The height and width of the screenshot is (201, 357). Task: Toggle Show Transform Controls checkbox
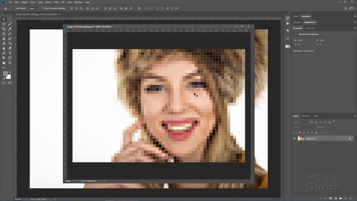pos(42,8)
